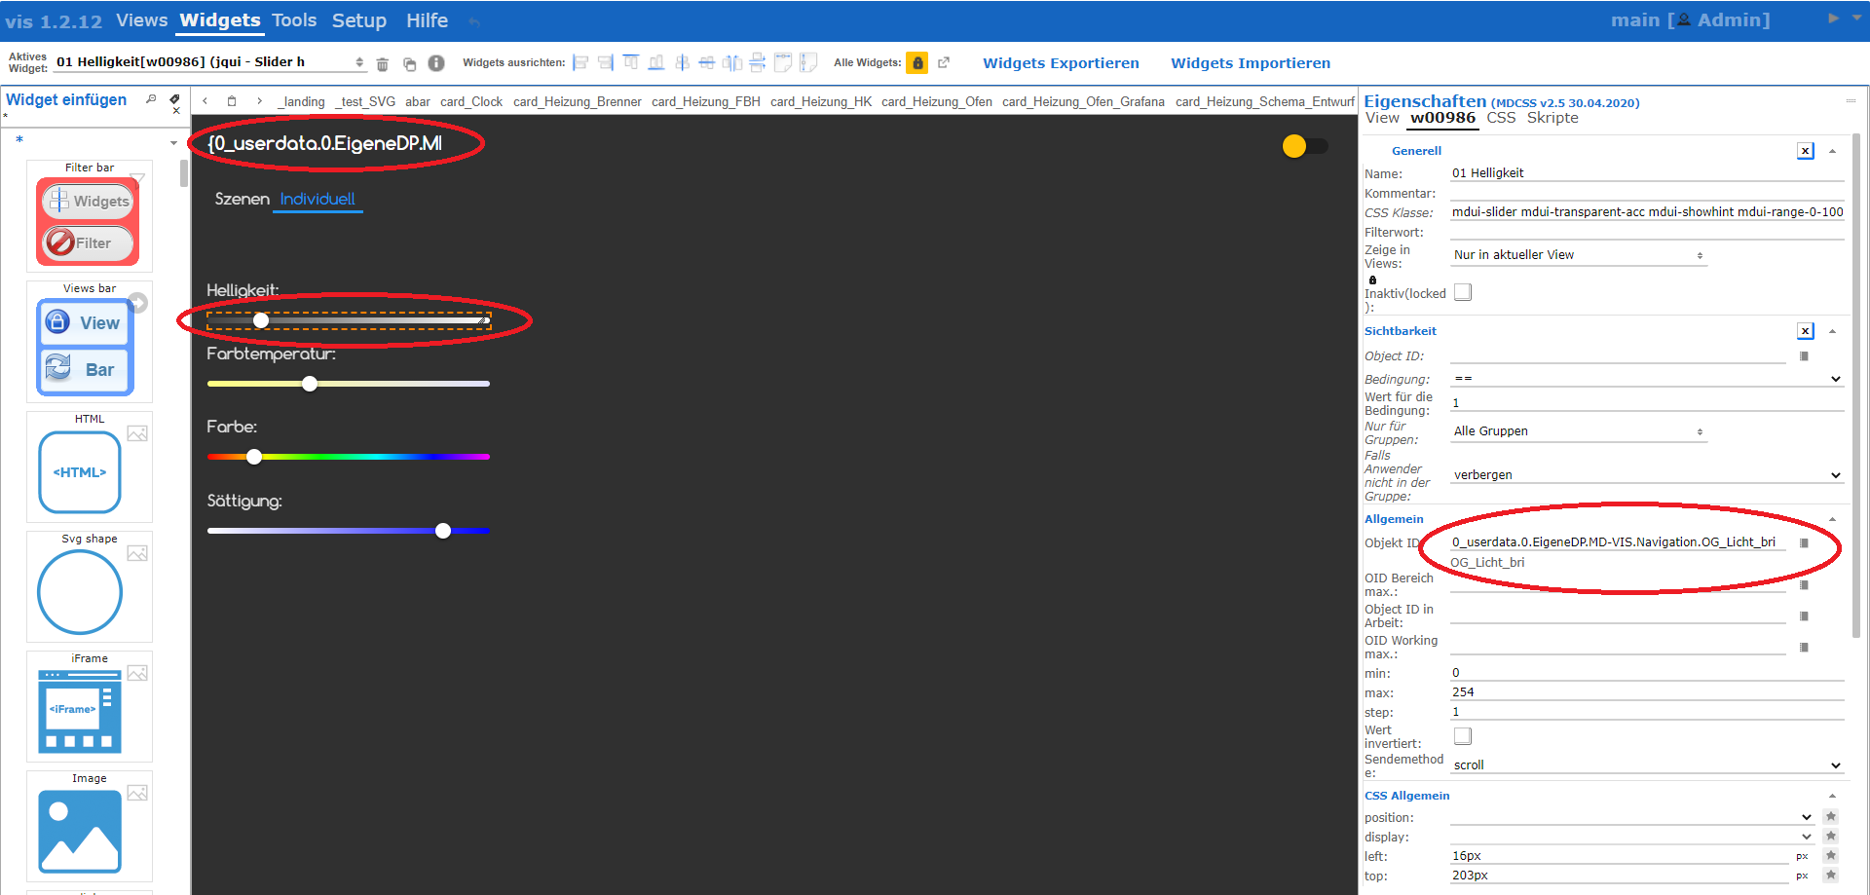
Task: Collapse the CSS Allgemein section
Action: coord(1832,796)
